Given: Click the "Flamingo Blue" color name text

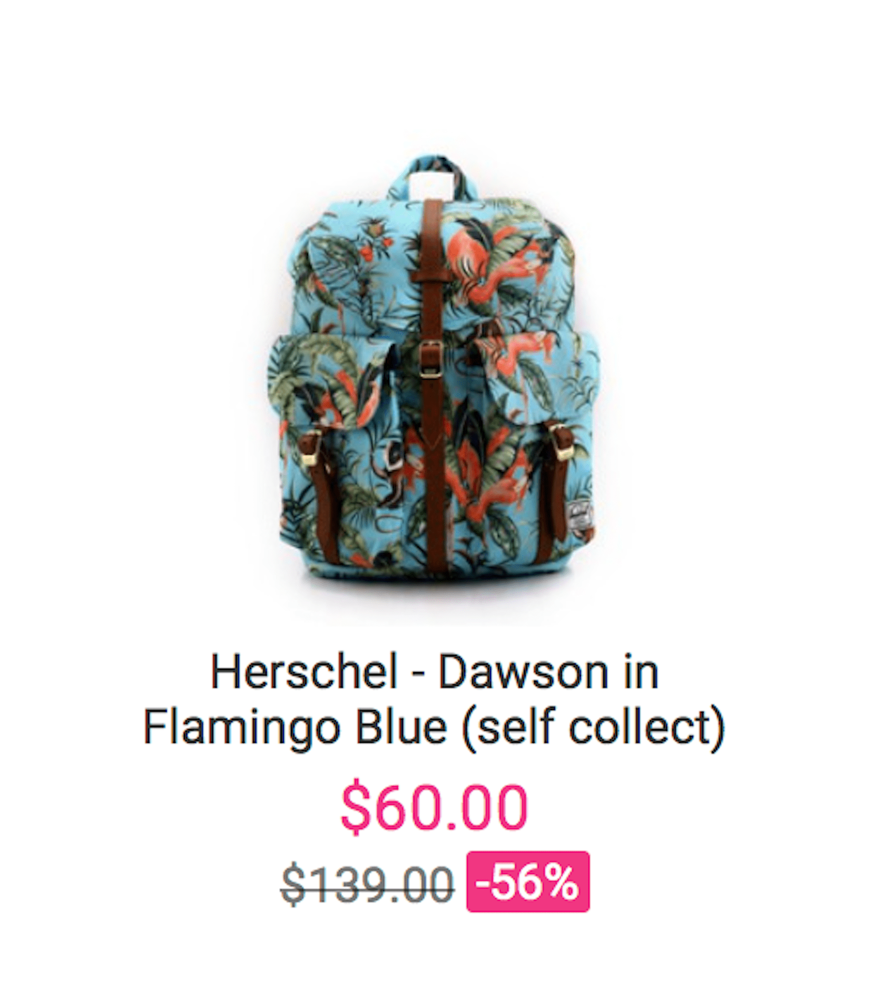Looking at the screenshot, I should [x=295, y=728].
